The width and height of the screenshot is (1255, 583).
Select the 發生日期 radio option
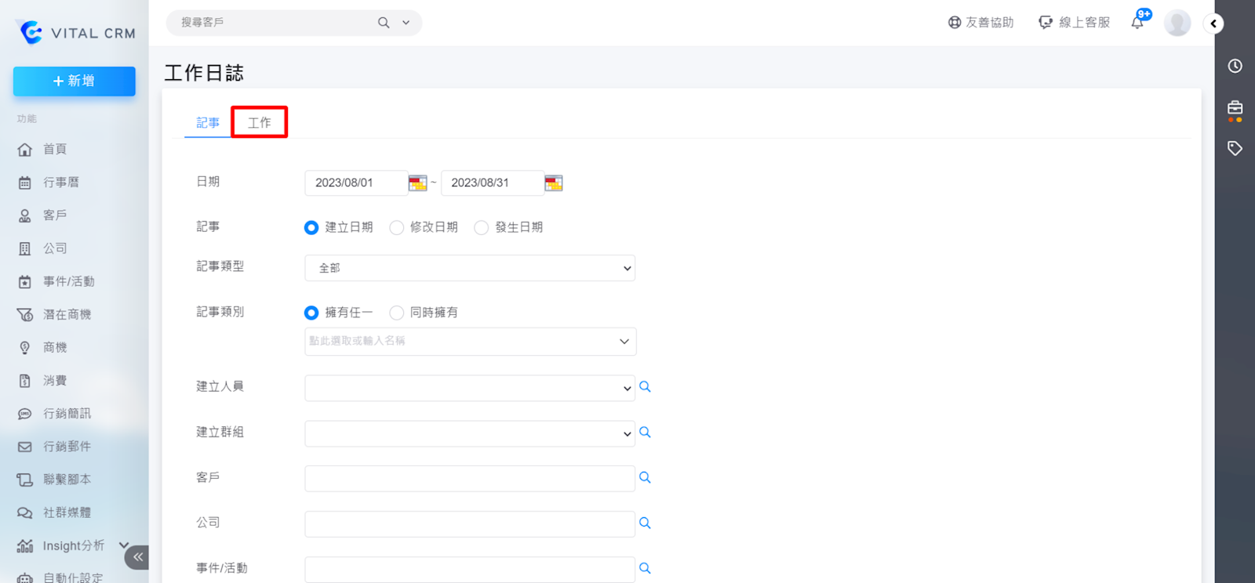(482, 228)
